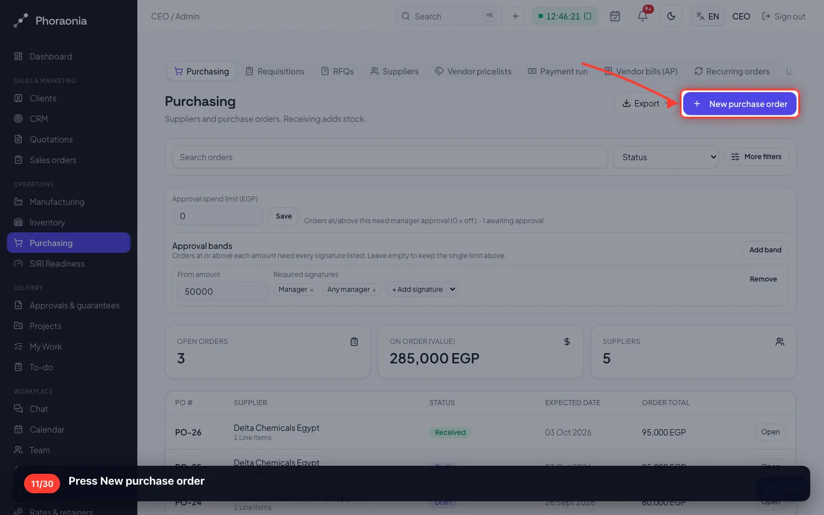Viewport: 824px width, 515px height.
Task: Open Manufacturing in sidebar
Action: 69,202
